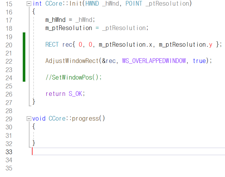Collapse the CCore::Init function block

[x=29, y=3]
